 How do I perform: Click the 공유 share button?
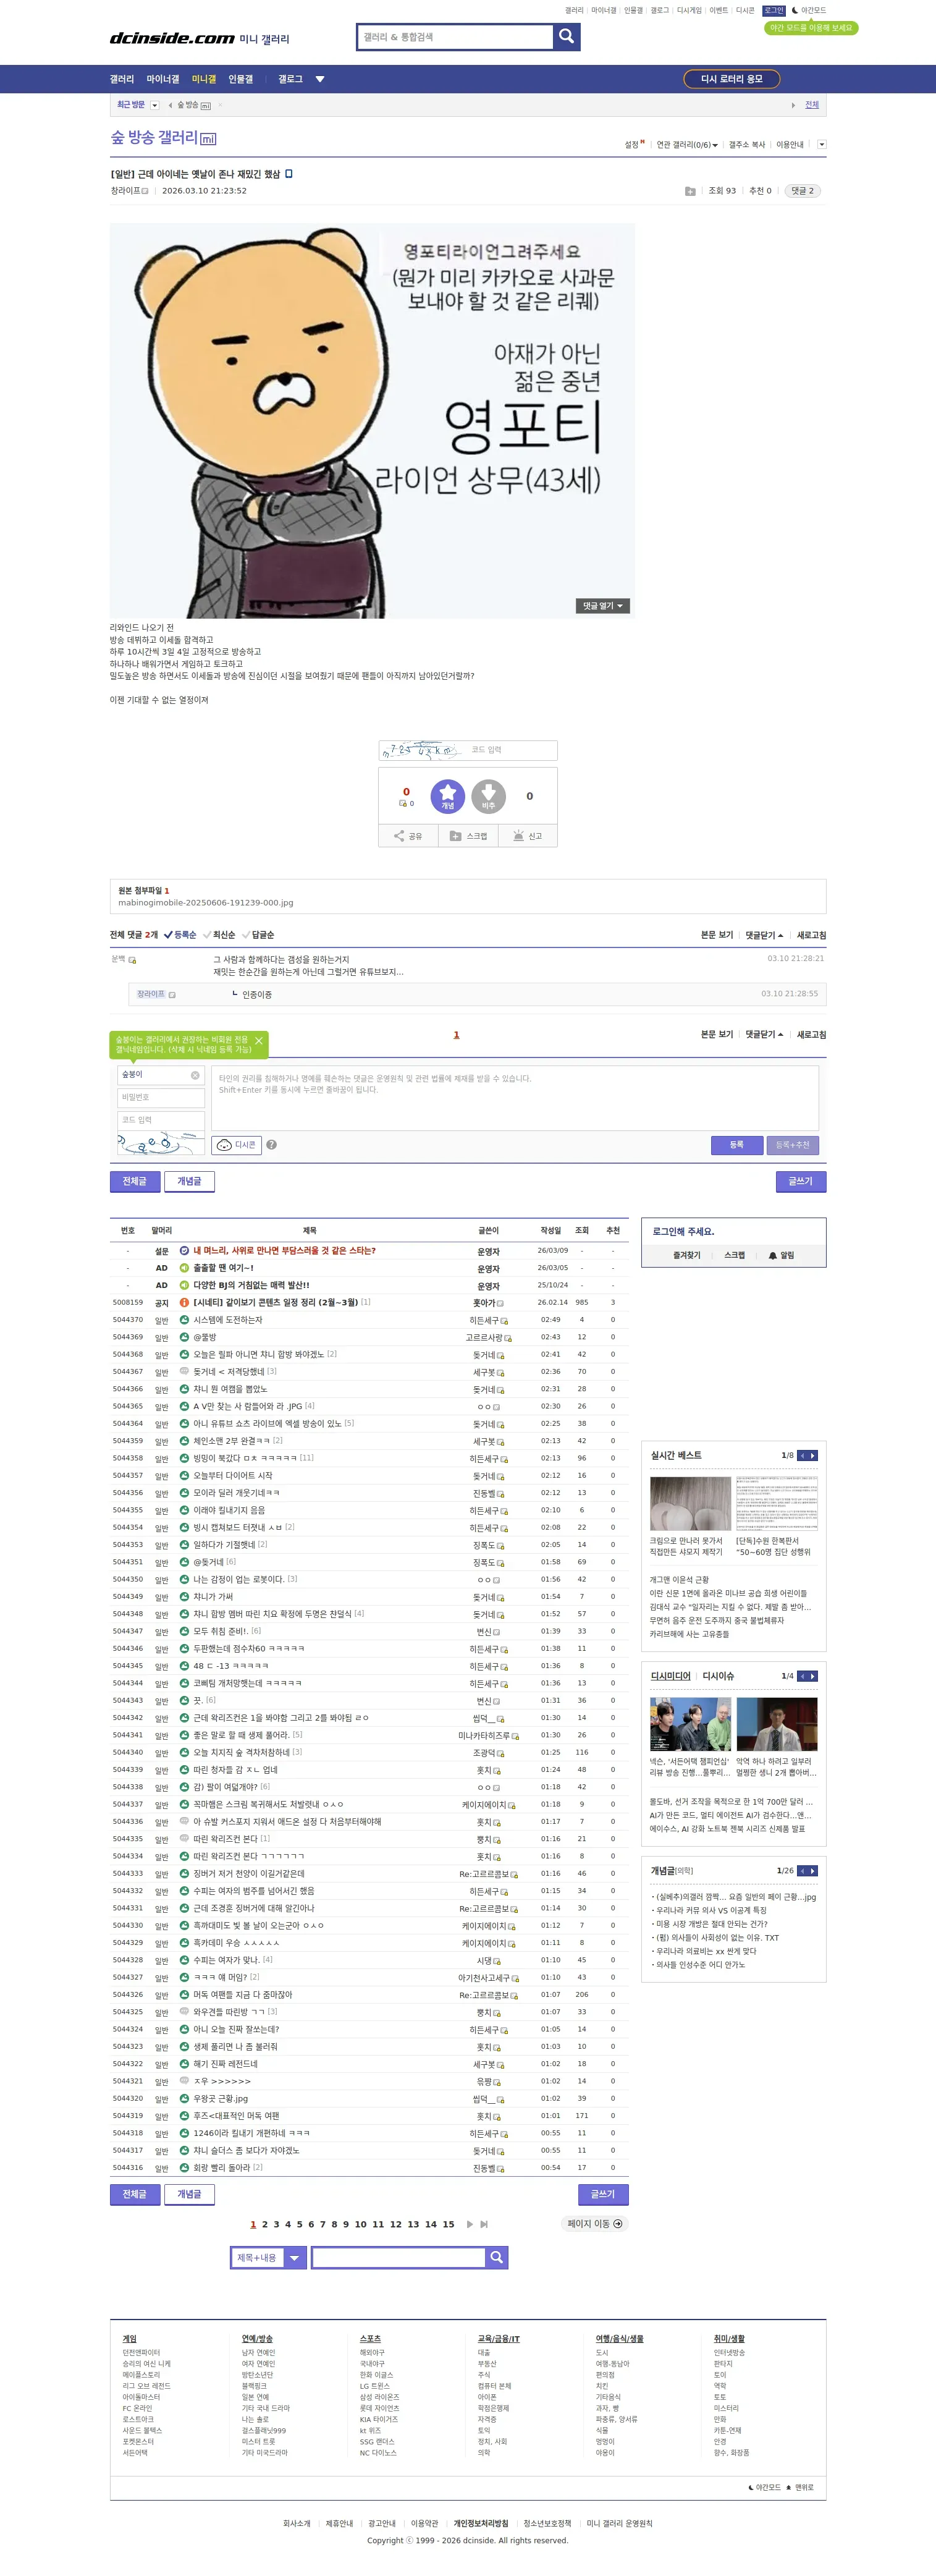[408, 836]
